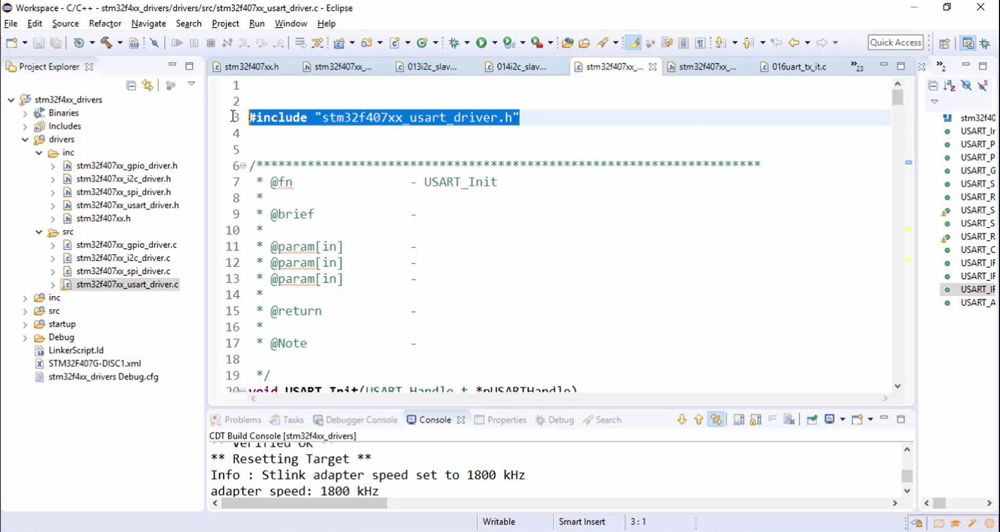
Task: Open Project Explorer view menu triangle
Action: 191,84
